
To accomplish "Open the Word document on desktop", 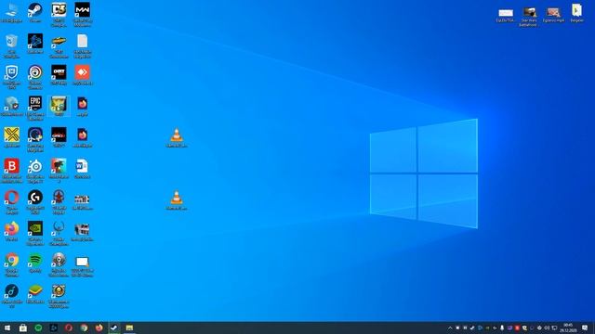I will pos(83,169).
